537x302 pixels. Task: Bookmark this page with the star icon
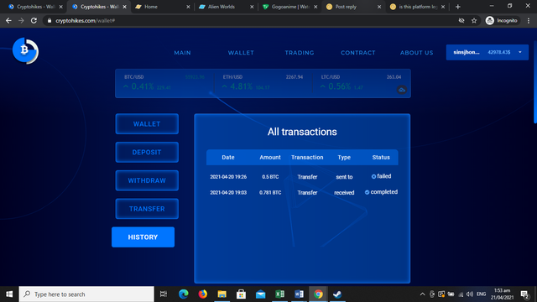(x=474, y=20)
